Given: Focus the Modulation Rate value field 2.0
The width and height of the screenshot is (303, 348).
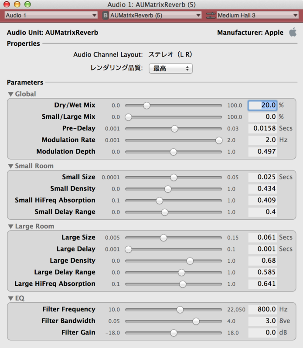Looking at the screenshot, I should pyautogui.click(x=262, y=140).
